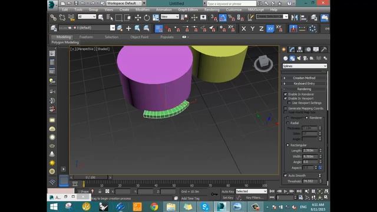Viewport: 377px width, 212px height.
Task: Click the Polygon Modeling panel label
Action: pos(65,42)
